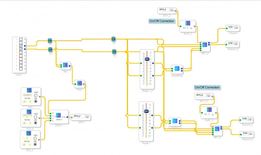The height and width of the screenshot is (155, 261).
Task: Click the DC2_3 value field showing 0
Action: coord(27,138)
